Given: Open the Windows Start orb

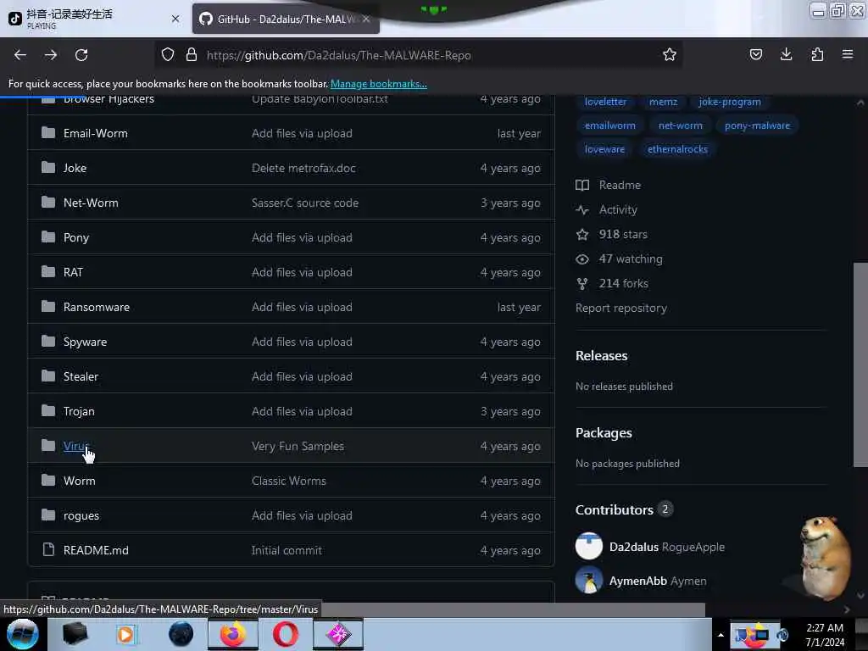Looking at the screenshot, I should [x=23, y=634].
